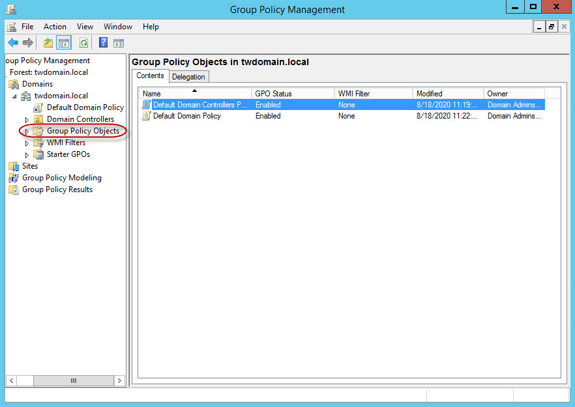The image size is (575, 407).
Task: Select the Sites node in the tree
Action: pyautogui.click(x=29, y=165)
